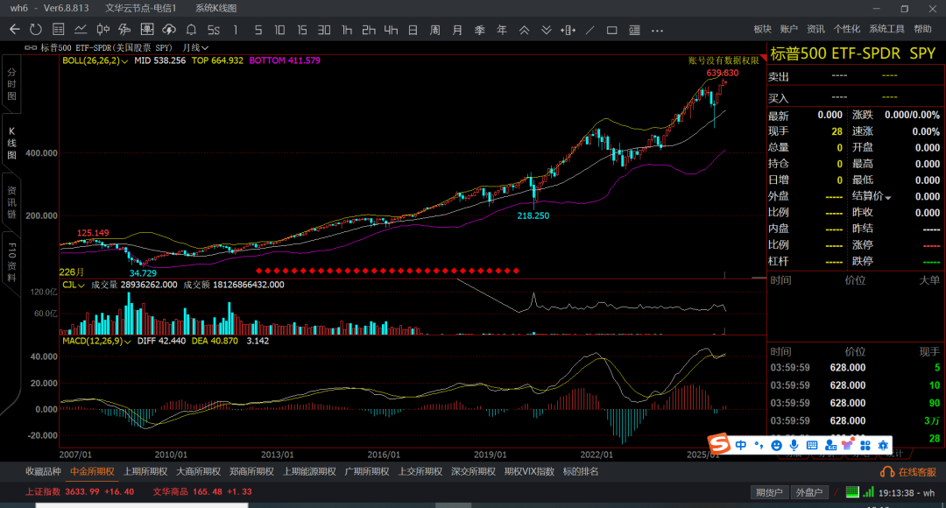
Task: Open the 系统工具 menu
Action: point(886,29)
